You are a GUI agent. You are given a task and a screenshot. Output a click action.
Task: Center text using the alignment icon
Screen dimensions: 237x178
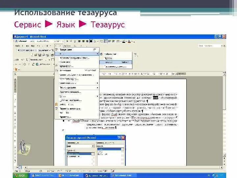click(x=83, y=41)
